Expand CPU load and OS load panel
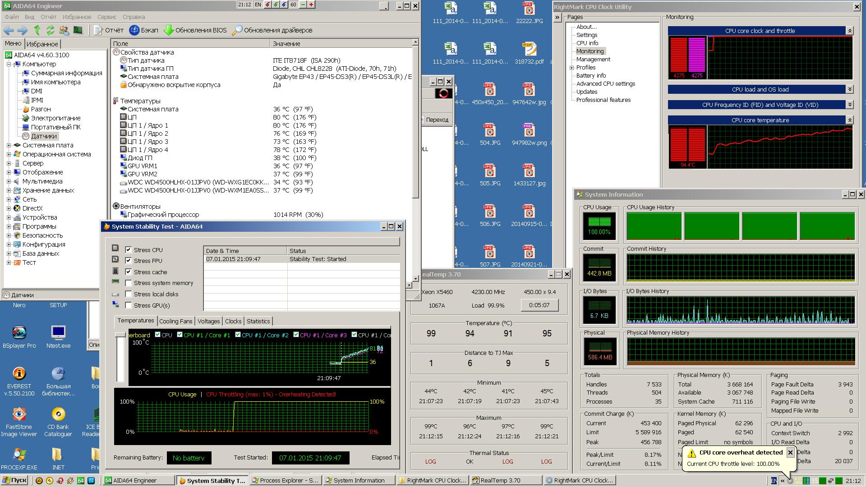 tap(849, 89)
